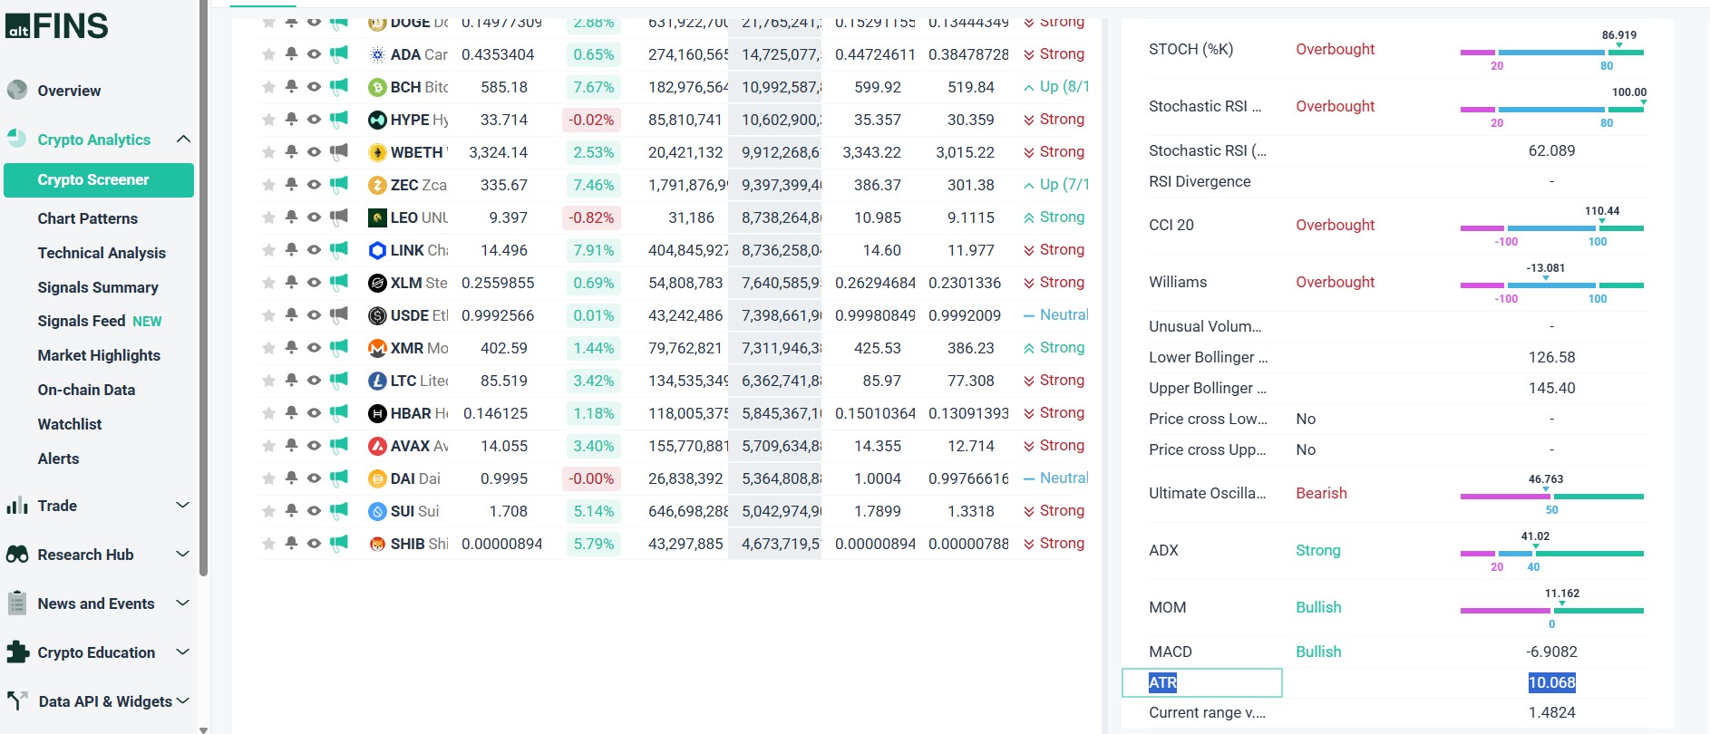Toggle the eye icon for AVAX
The width and height of the screenshot is (1710, 734).
314,445
